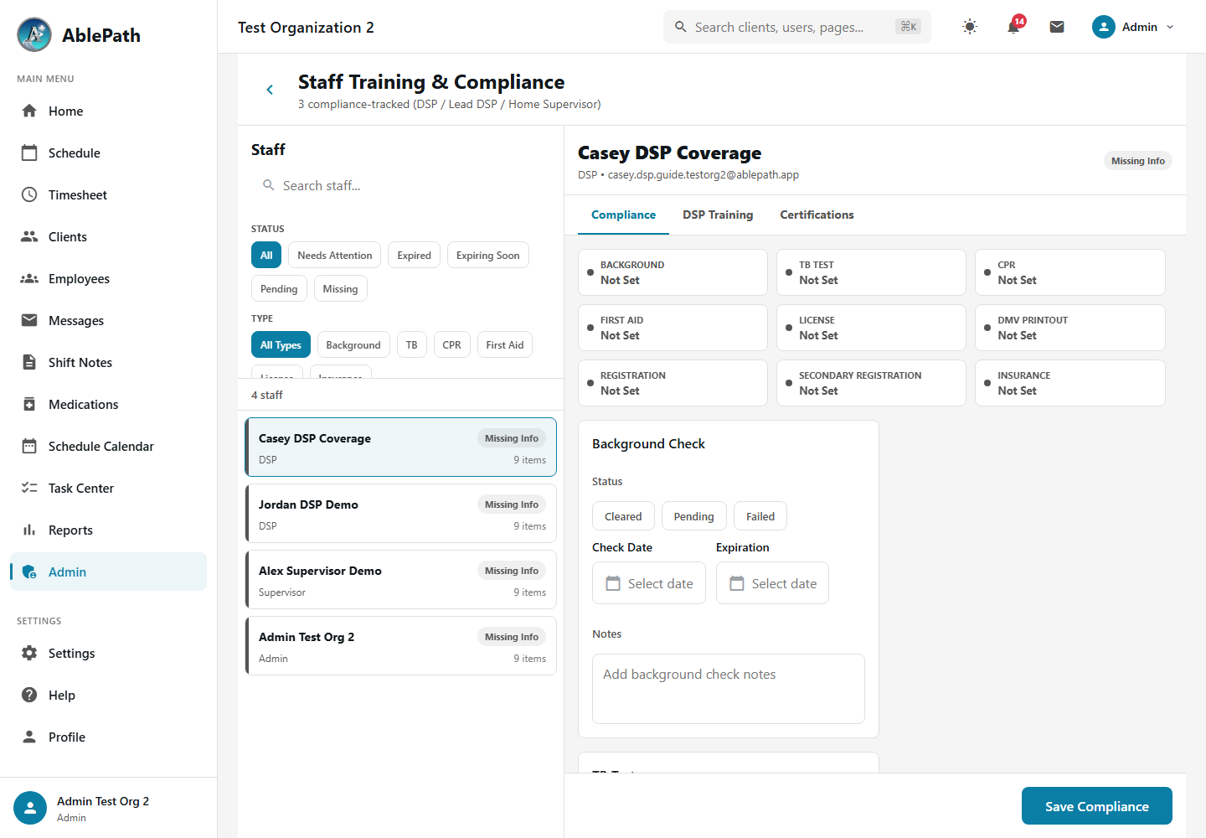This screenshot has width=1206, height=838.
Task: Click the Save Compliance button
Action: tap(1097, 806)
